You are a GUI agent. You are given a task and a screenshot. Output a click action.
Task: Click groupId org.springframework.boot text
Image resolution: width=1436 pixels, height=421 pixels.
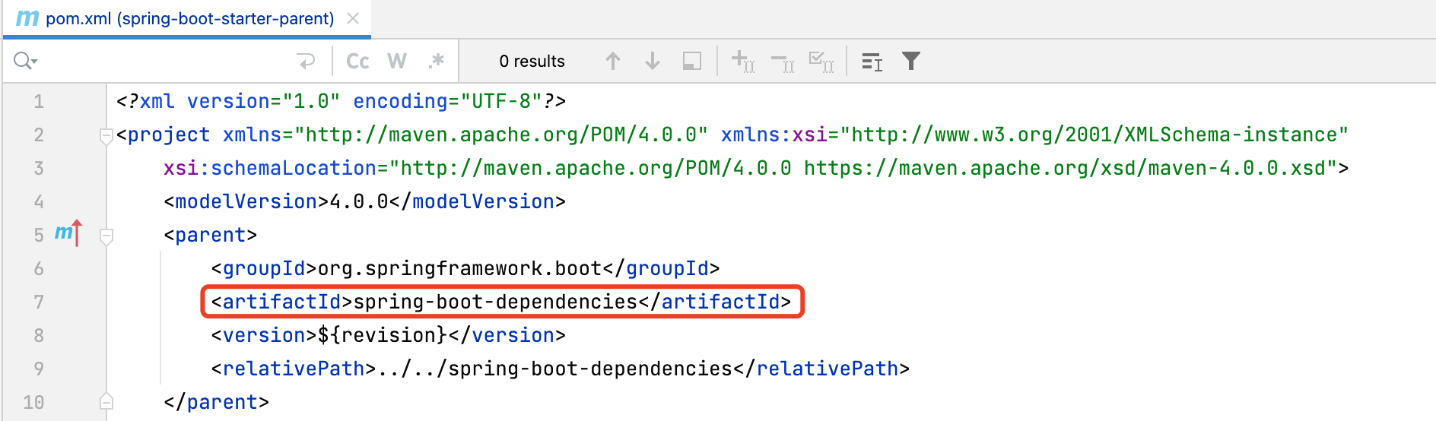pos(460,268)
